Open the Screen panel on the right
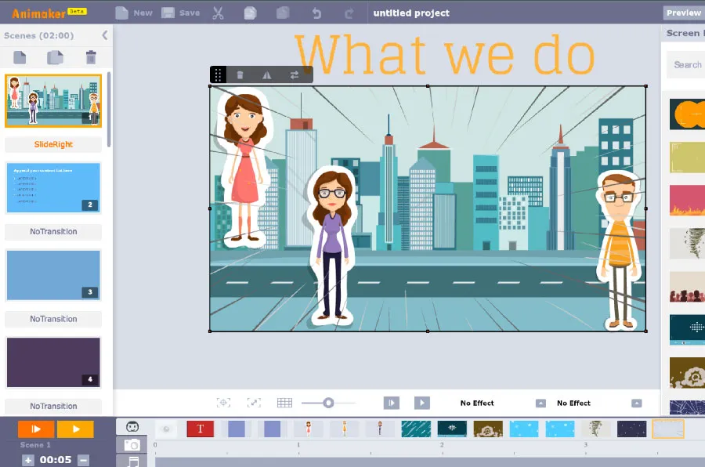The image size is (705, 467). pyautogui.click(x=684, y=33)
